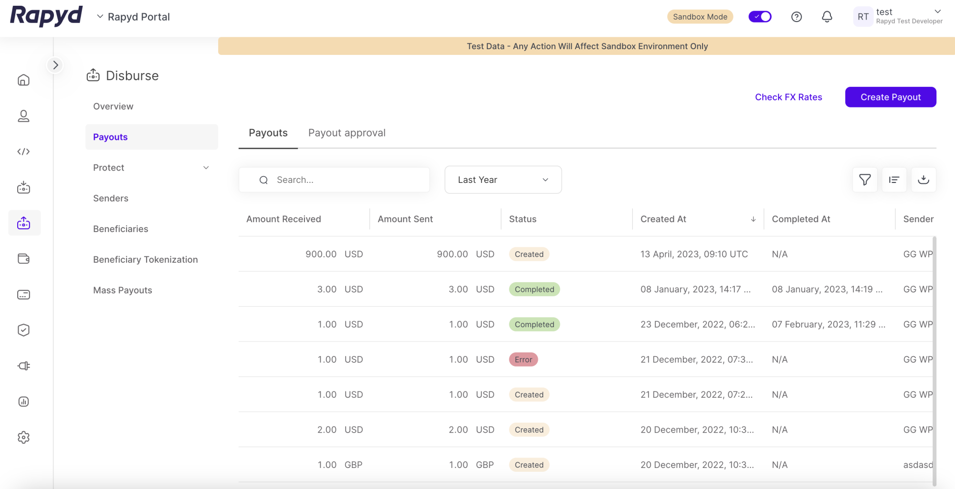Click the filter funnel icon
The image size is (955, 489).
coord(864,180)
